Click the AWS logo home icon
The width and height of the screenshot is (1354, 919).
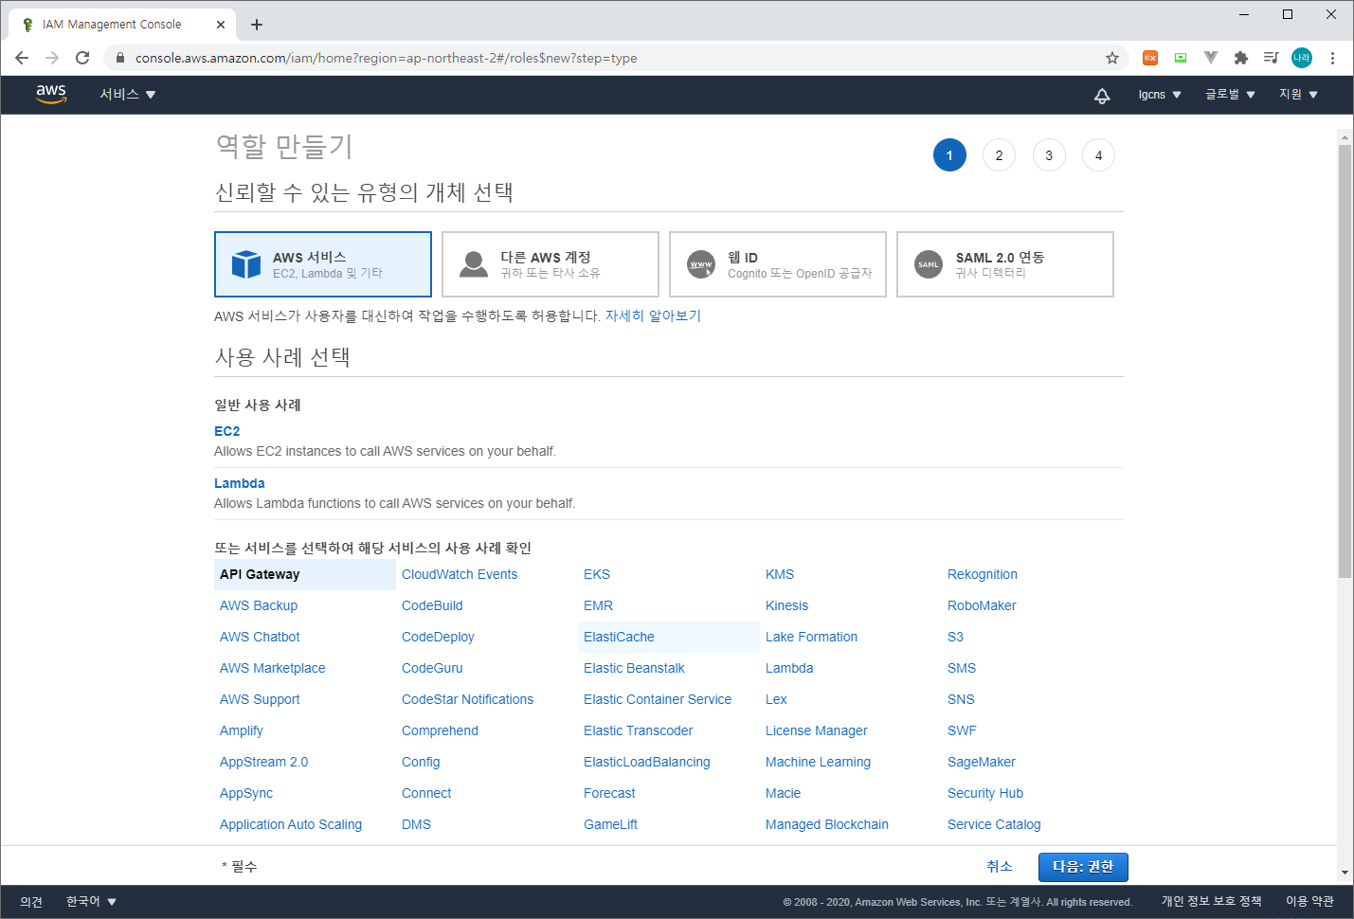[x=51, y=94]
